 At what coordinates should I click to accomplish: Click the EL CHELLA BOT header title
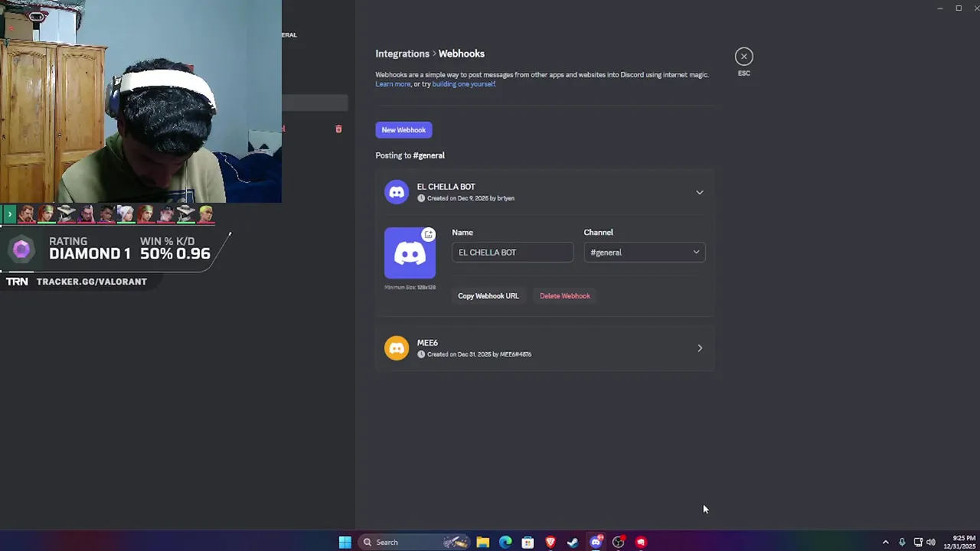click(x=446, y=187)
